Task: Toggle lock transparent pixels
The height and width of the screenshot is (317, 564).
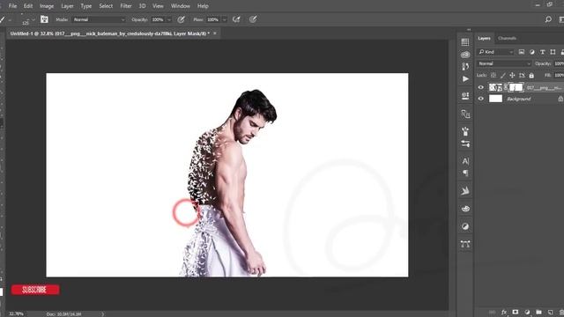Action: coord(493,75)
